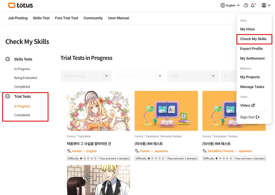Click stamp badge on Korean-Japanese card

coord(182,158)
